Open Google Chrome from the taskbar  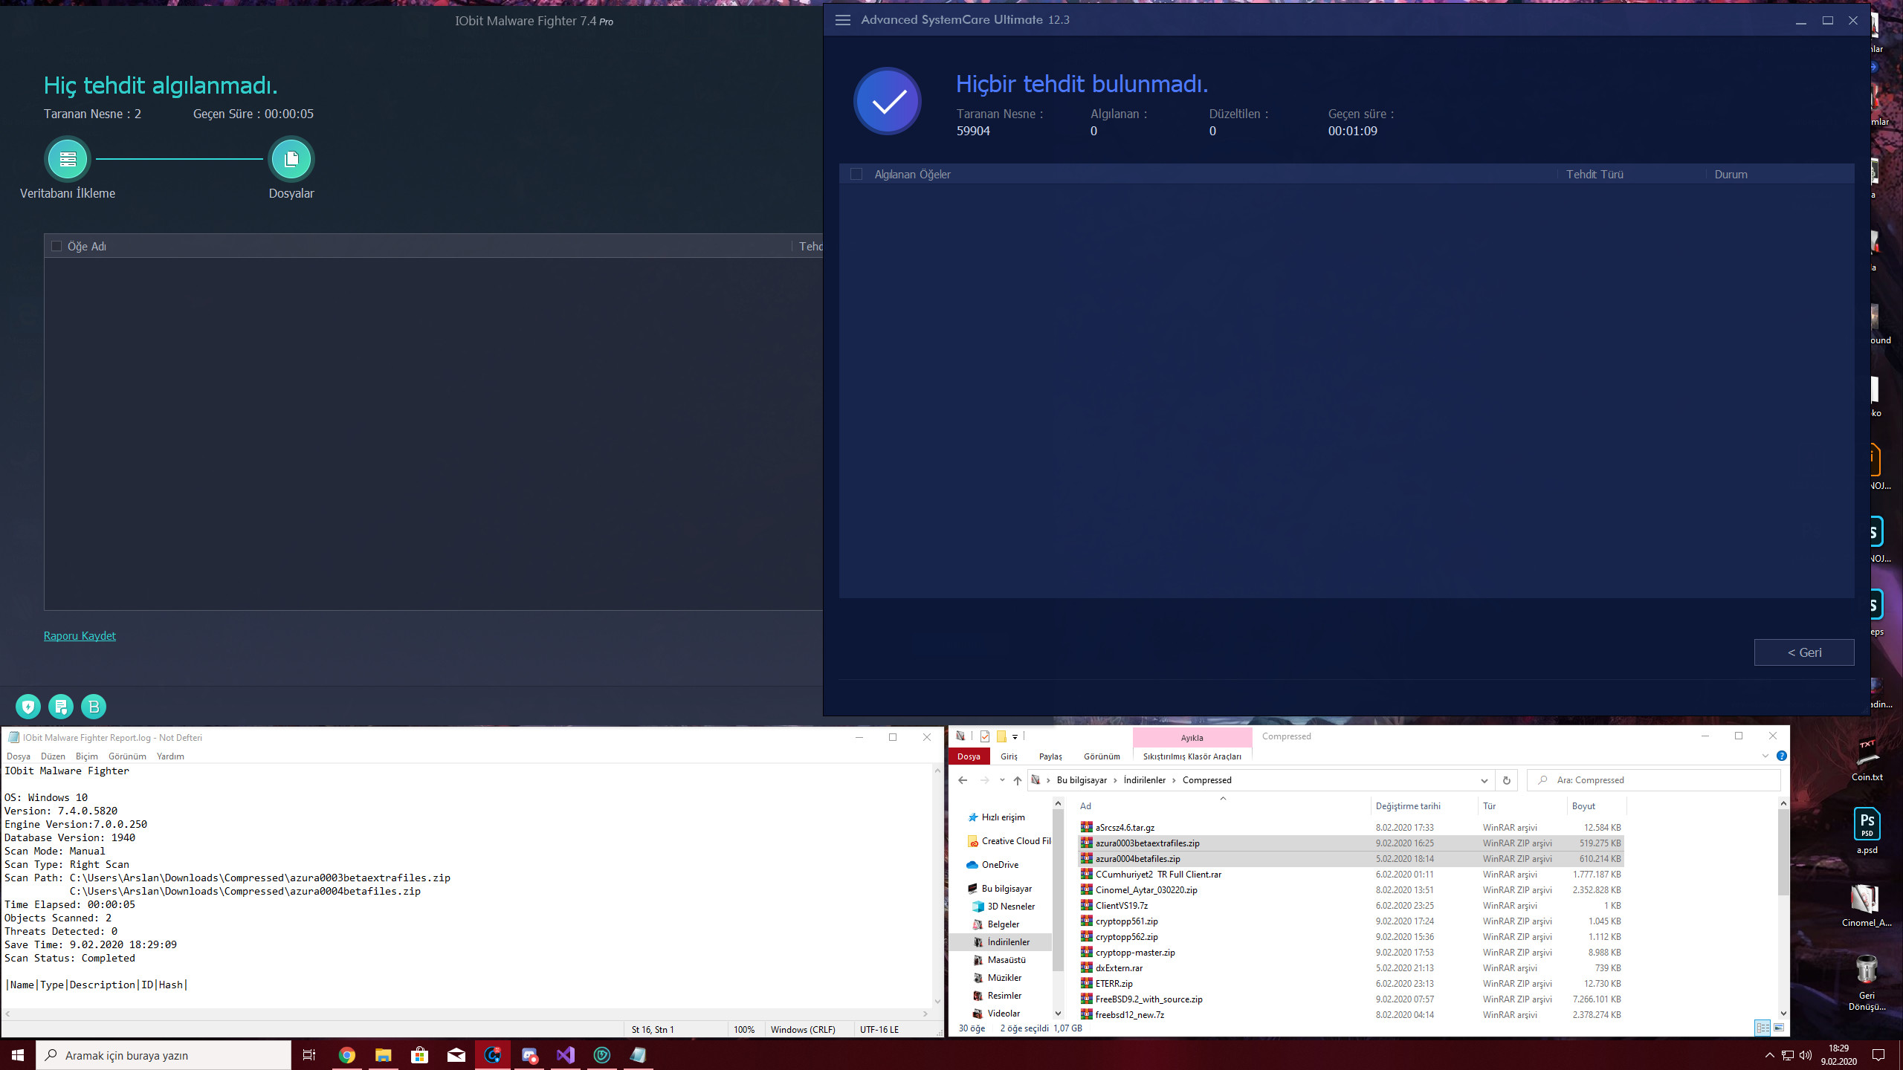[x=347, y=1055]
